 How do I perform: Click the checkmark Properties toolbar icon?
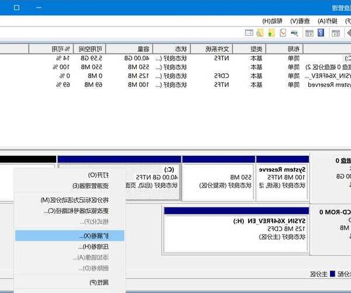pos(283,33)
